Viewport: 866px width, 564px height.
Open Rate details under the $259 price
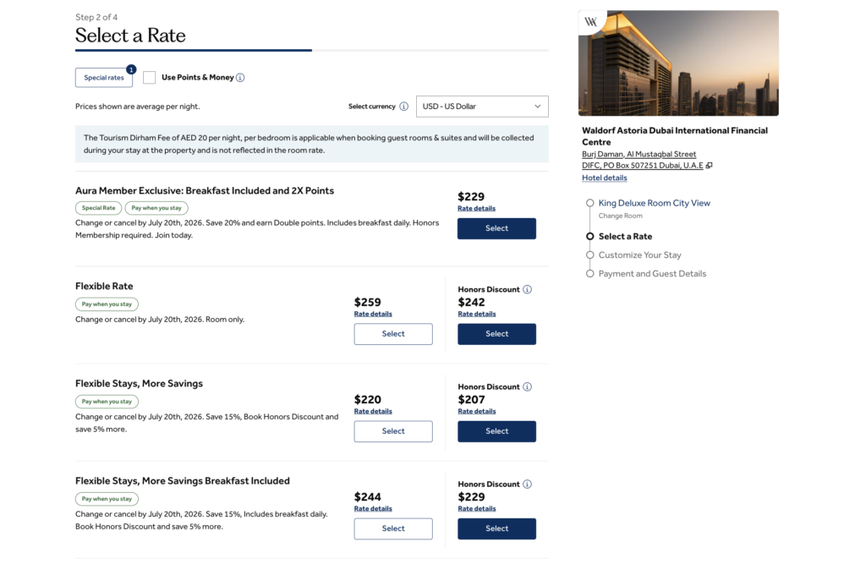[x=373, y=315]
